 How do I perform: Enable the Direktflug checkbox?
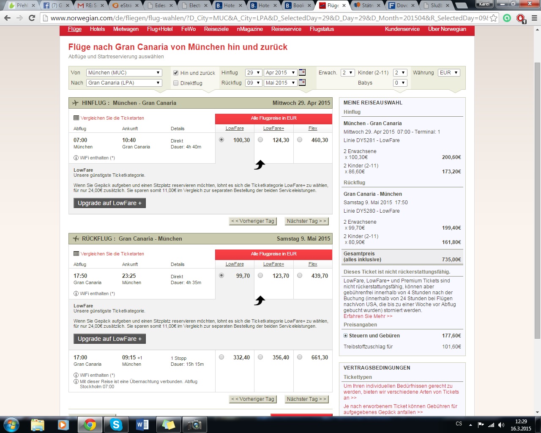pos(176,83)
